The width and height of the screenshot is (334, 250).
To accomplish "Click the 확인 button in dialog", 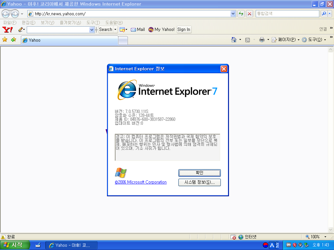I will tap(199, 173).
